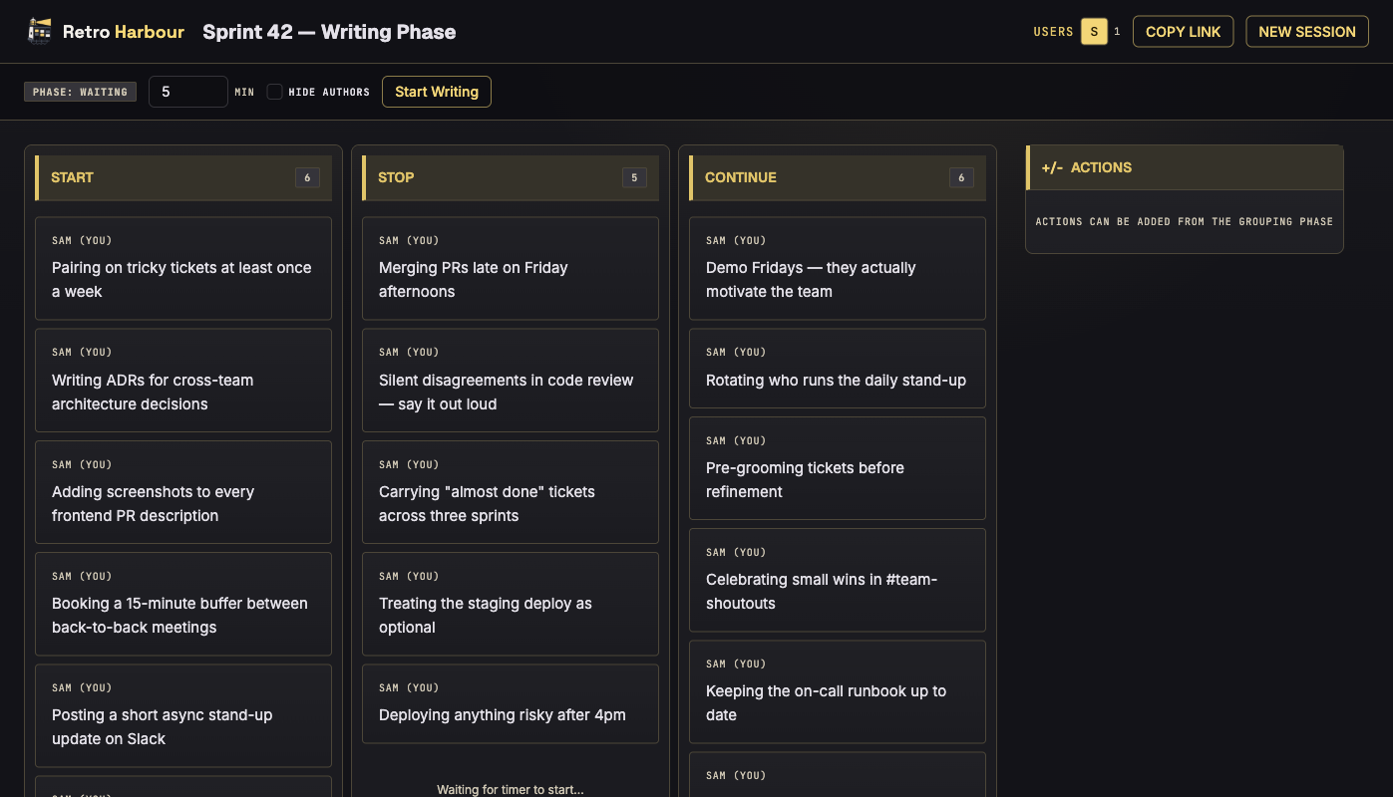
Task: Click the user avatar badge "S"
Action: coord(1094,32)
